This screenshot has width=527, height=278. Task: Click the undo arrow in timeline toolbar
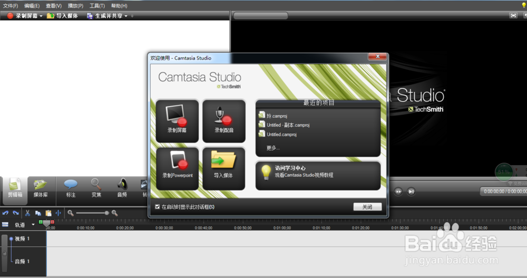(5, 213)
